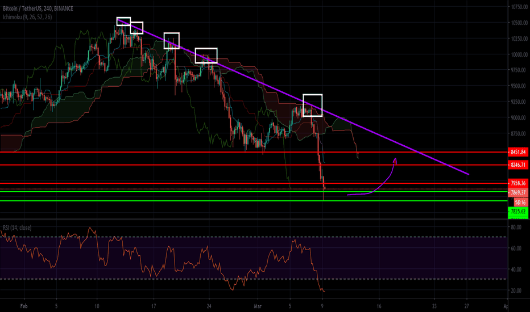
Task: Click 10500.00 on the price axis
Action: tap(519, 23)
